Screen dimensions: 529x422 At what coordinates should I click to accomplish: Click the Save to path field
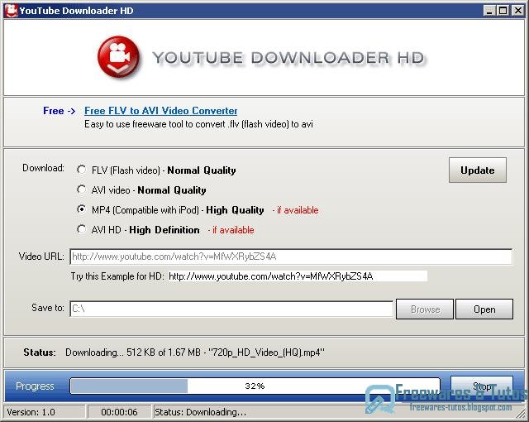(x=231, y=309)
